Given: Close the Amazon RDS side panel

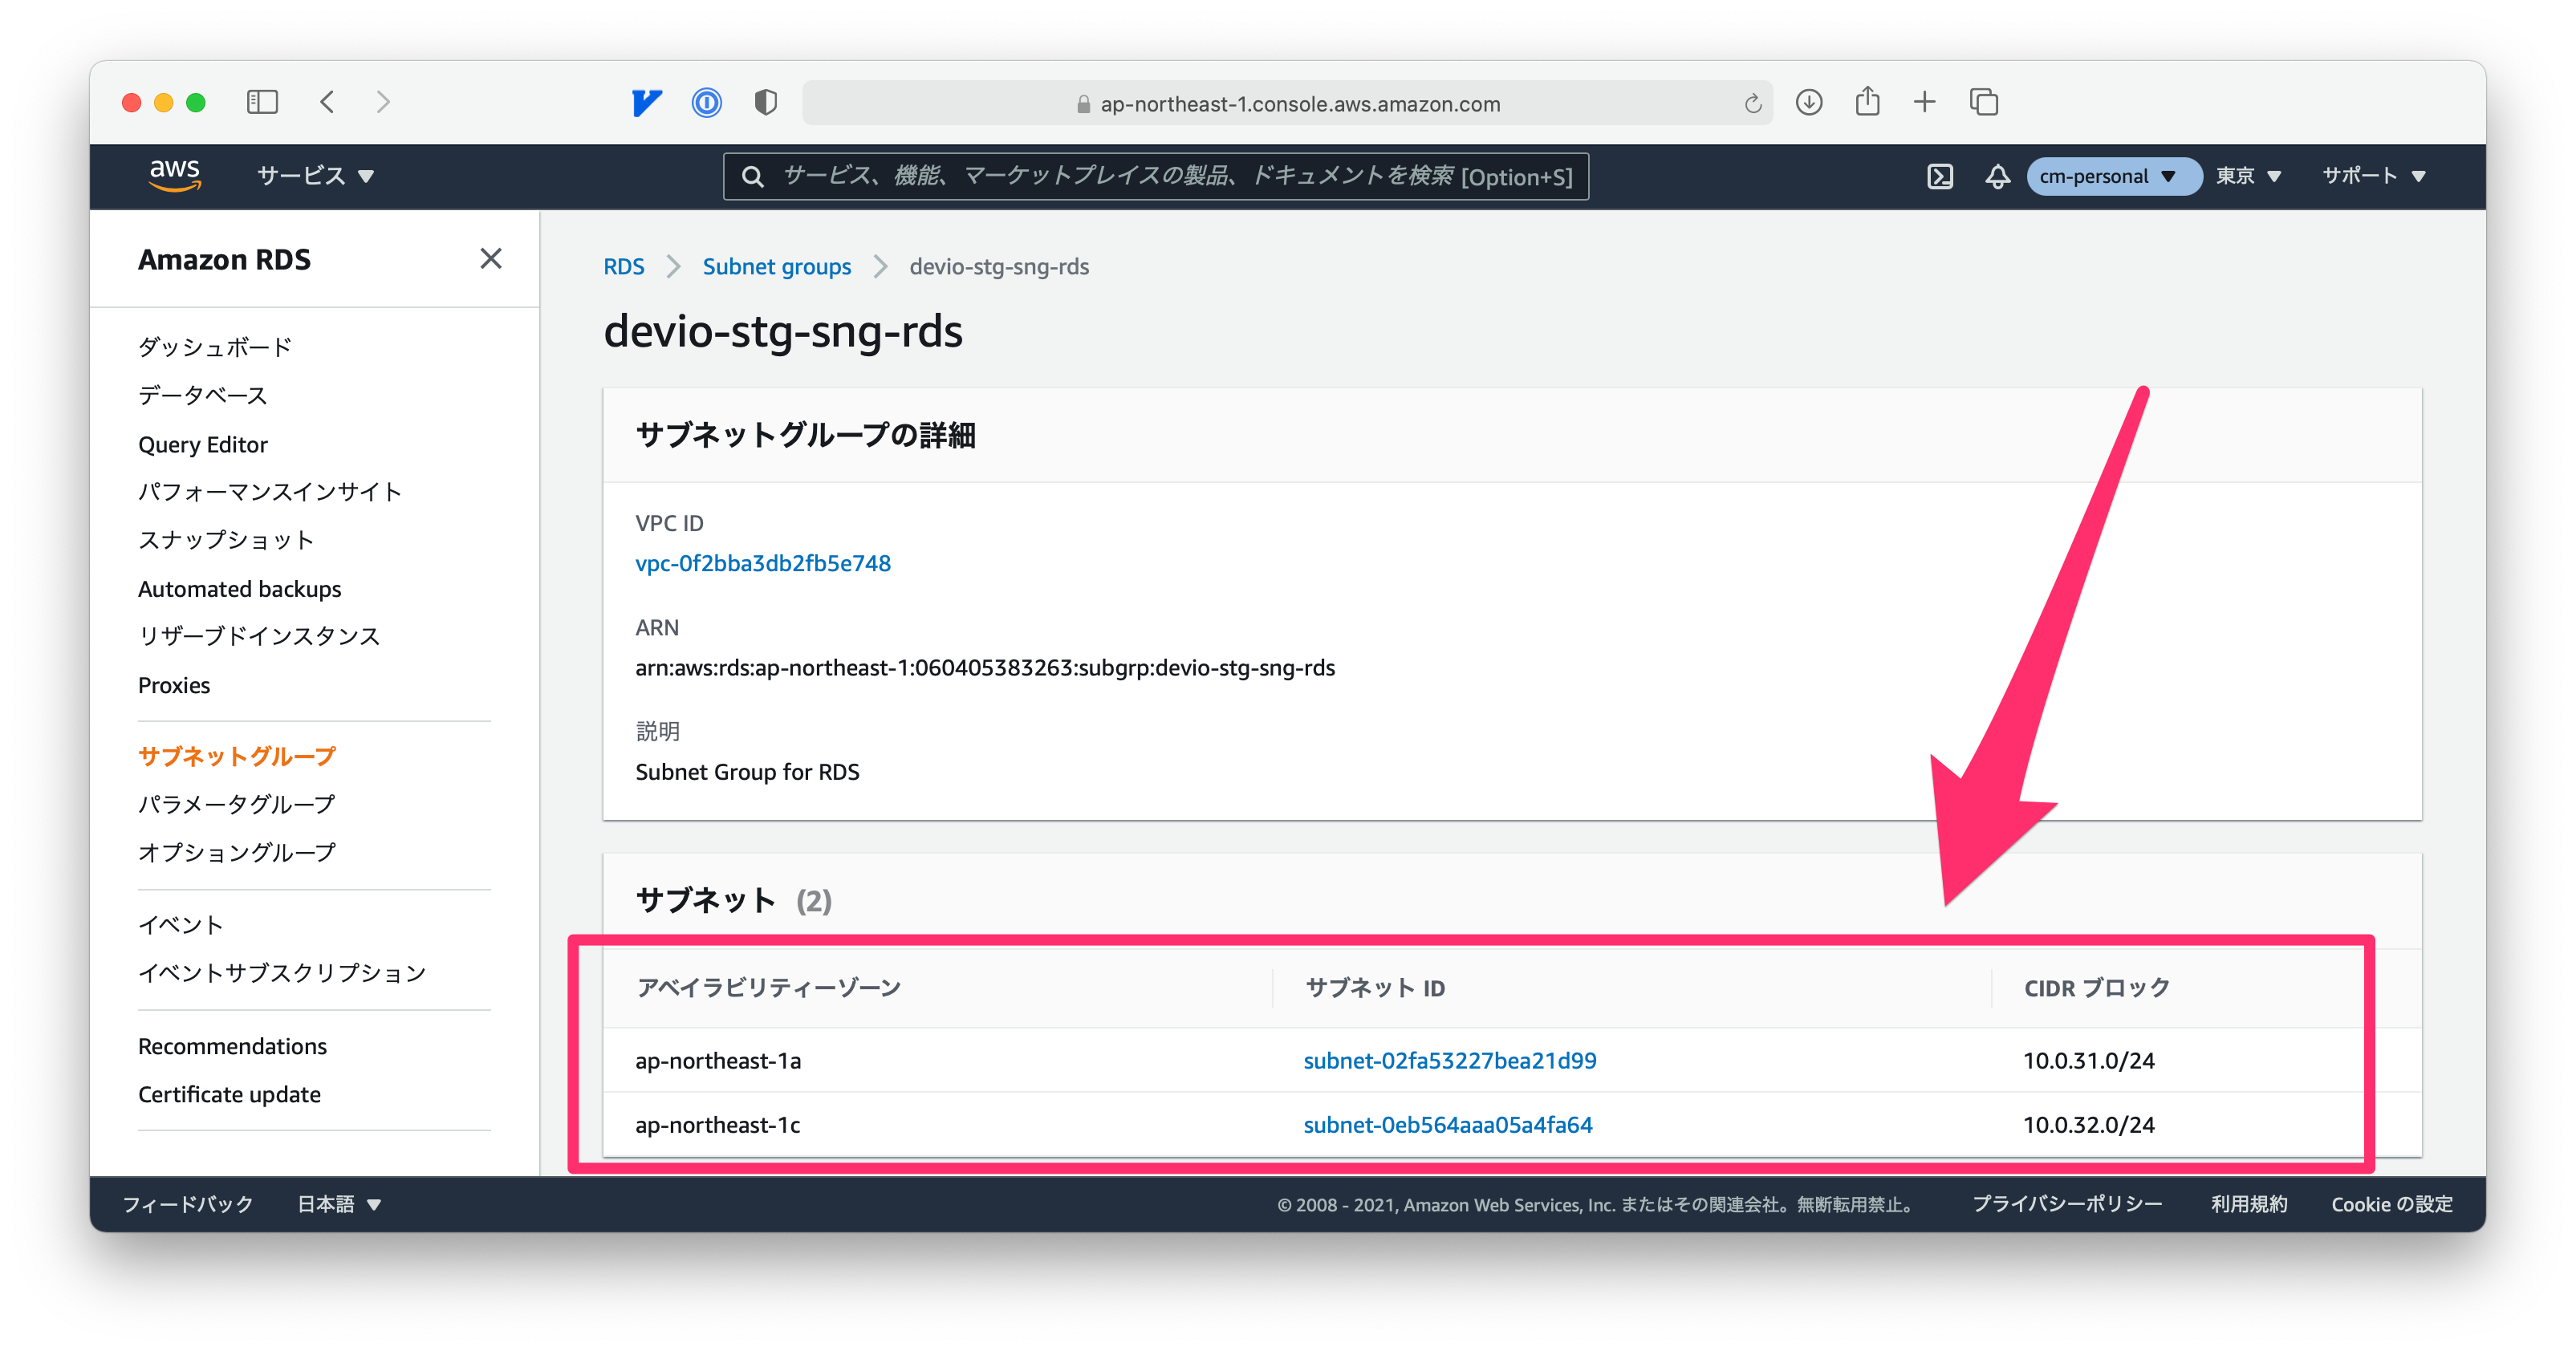Looking at the screenshot, I should click(x=490, y=259).
